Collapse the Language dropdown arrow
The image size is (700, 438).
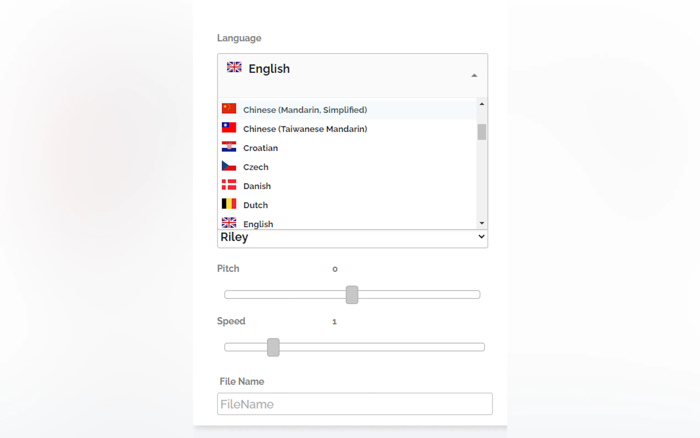coord(474,75)
